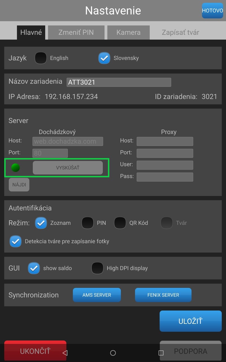The image size is (226, 362).
Task: Toggle show saldo checkbox
Action: pyautogui.click(x=34, y=268)
